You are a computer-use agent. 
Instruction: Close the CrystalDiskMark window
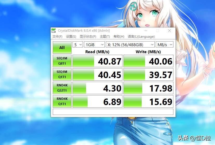pyautogui.click(x=170, y=31)
